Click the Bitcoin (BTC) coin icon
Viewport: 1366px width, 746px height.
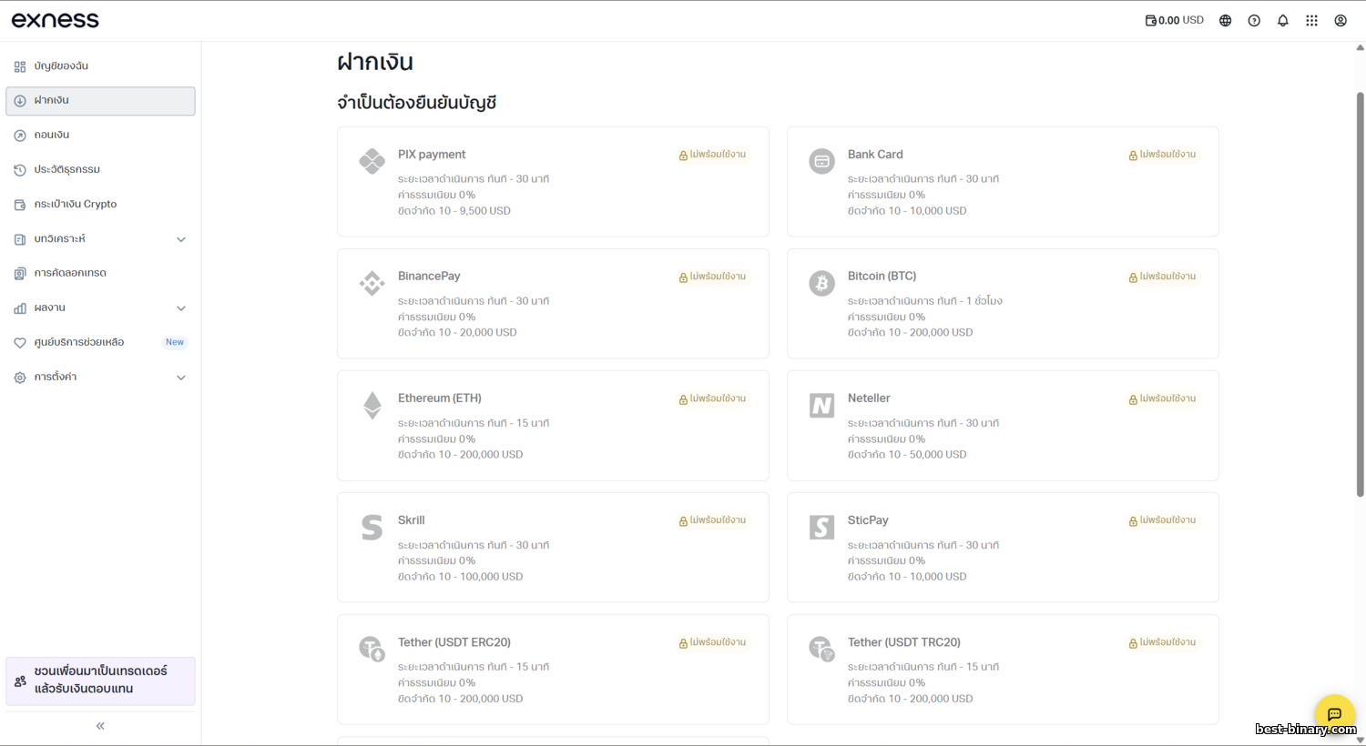pyautogui.click(x=821, y=283)
